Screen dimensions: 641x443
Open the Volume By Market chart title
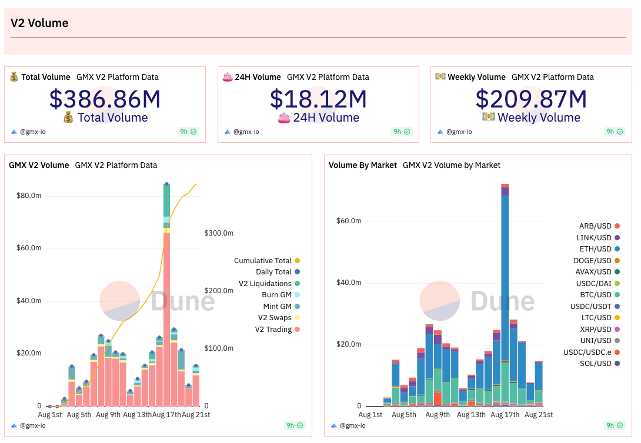363,165
